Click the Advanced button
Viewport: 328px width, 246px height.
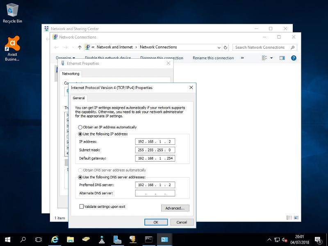pyautogui.click(x=175, y=208)
